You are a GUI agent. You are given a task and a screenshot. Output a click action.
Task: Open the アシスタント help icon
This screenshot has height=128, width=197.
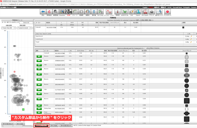point(167,12)
